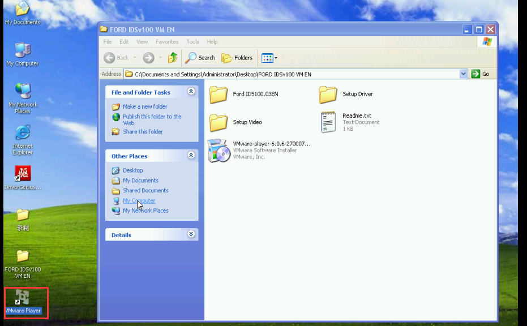527x326 pixels.
Task: Select the Internet Explorer desktop icon
Action: click(x=23, y=140)
